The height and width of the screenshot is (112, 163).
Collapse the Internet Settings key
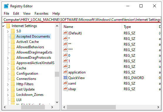pyautogui.click(x=4, y=26)
